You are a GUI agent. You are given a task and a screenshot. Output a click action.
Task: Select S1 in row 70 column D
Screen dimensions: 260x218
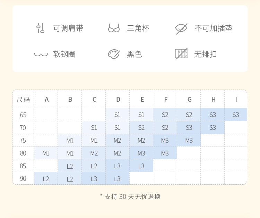[x=118, y=127]
